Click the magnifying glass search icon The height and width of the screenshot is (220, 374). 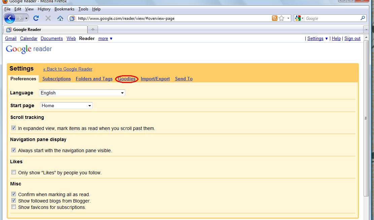pyautogui.click(x=363, y=18)
